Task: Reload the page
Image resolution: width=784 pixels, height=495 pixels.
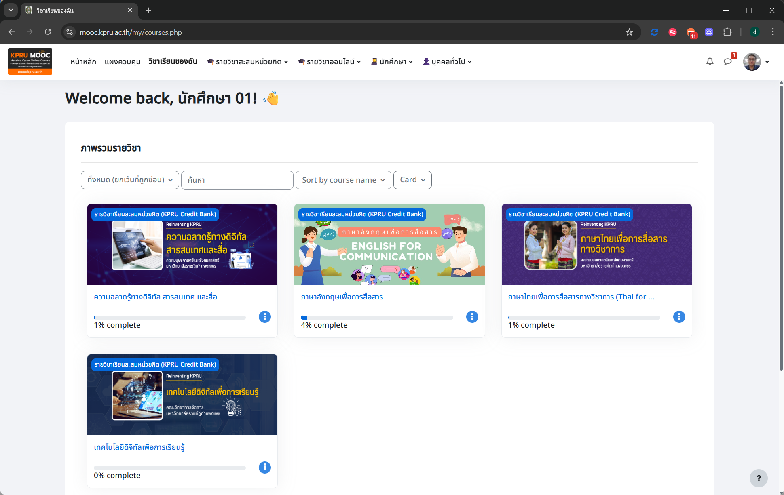Action: pos(48,32)
